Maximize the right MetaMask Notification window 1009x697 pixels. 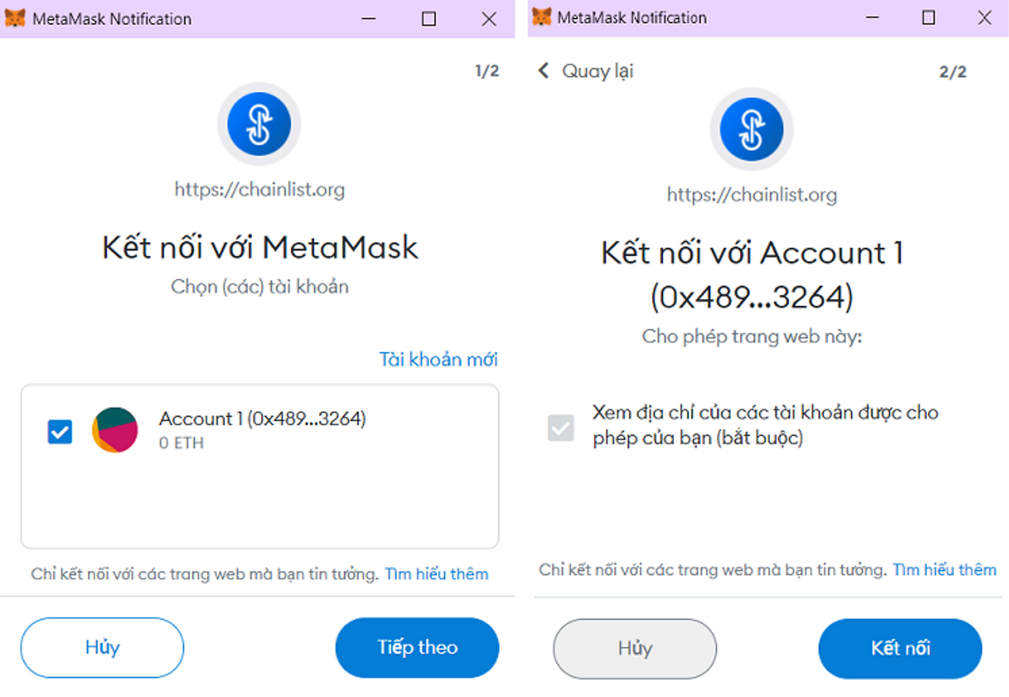(x=928, y=18)
